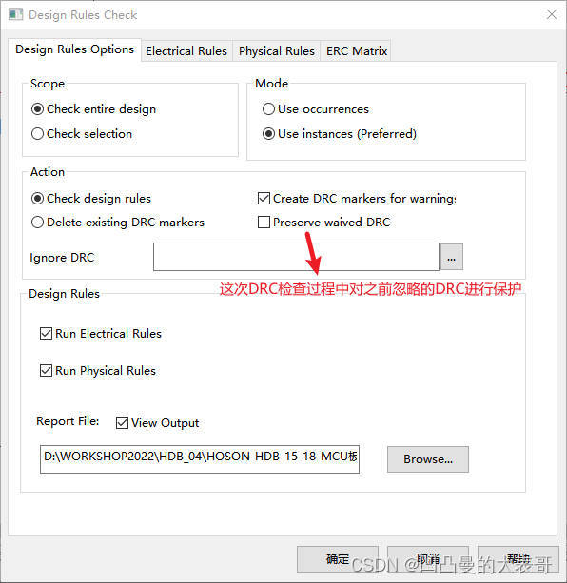Cancel with the 取消 button
This screenshot has width=567, height=583.
(428, 559)
